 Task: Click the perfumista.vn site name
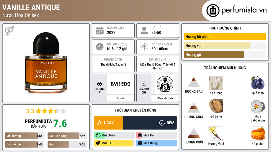(244, 10)
